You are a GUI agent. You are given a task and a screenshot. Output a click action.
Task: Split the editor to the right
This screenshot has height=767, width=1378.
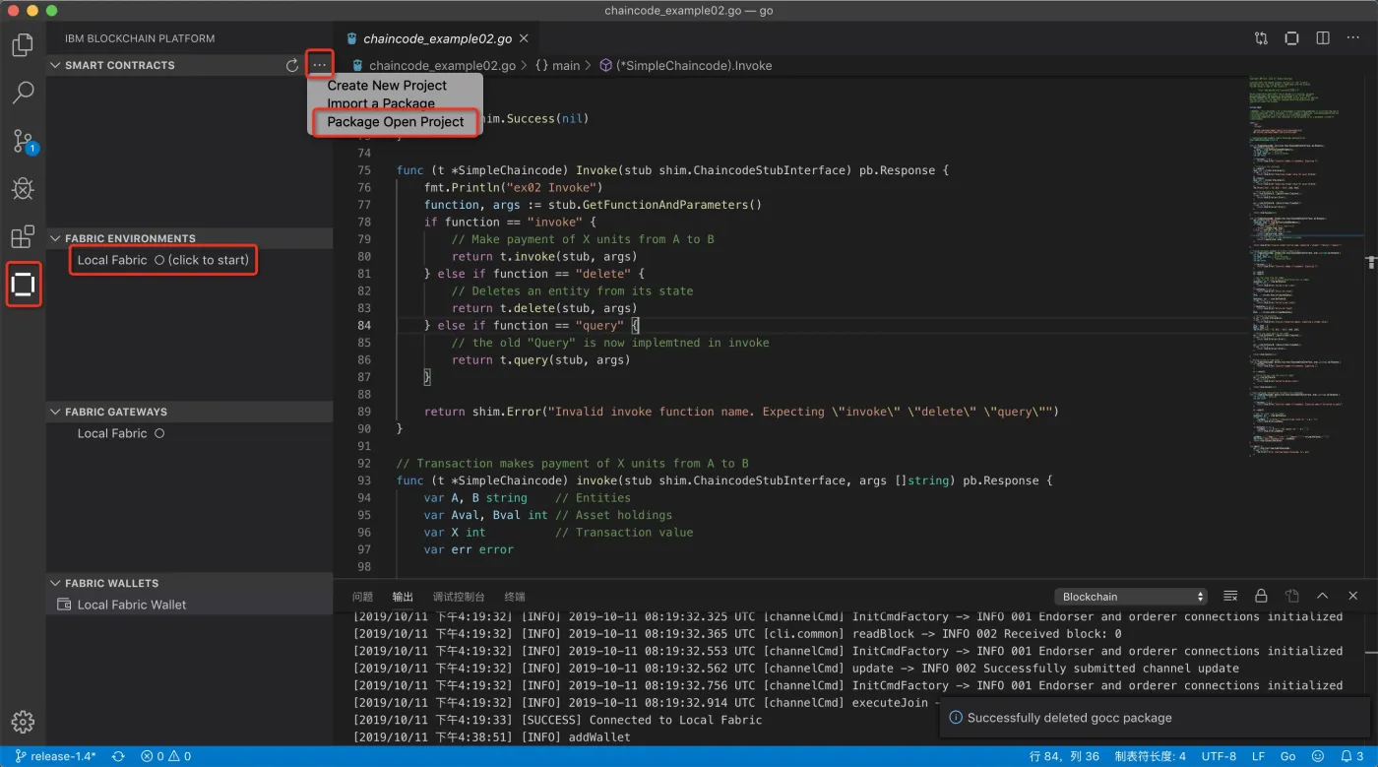[x=1323, y=39]
